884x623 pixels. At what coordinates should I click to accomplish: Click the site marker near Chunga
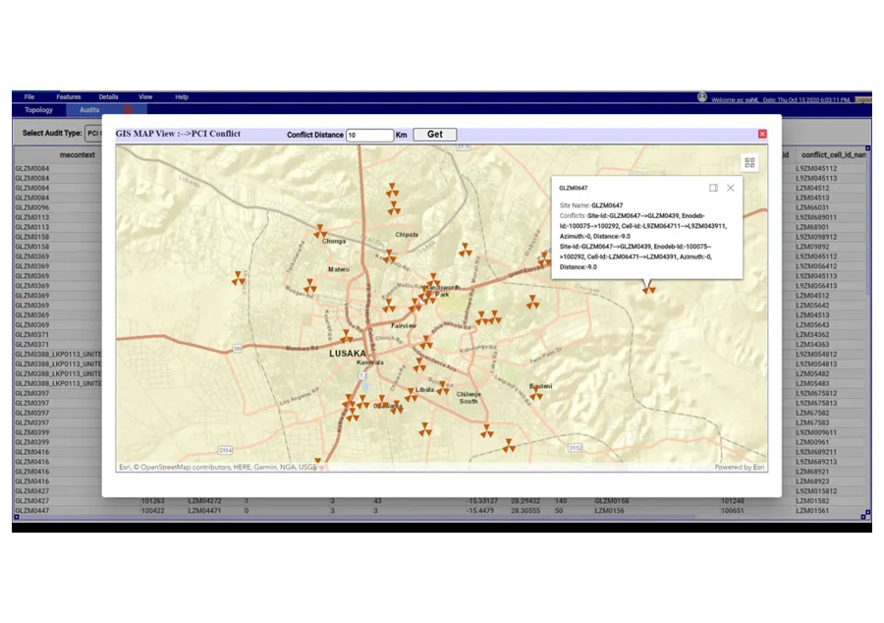tap(319, 232)
